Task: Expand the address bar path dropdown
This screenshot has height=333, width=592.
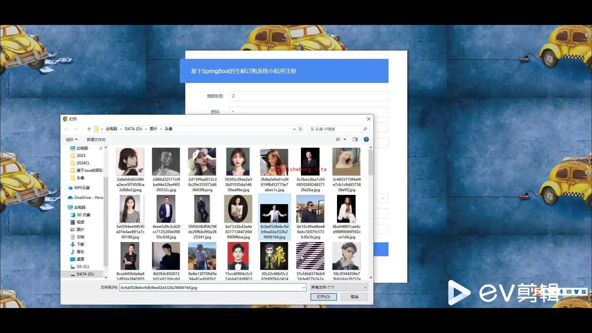Action: [x=294, y=129]
